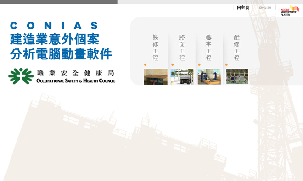Viewport: 303px width, 181px height.
Task: Click the Occupational Safety & Health Council text
Action: [x=76, y=81]
